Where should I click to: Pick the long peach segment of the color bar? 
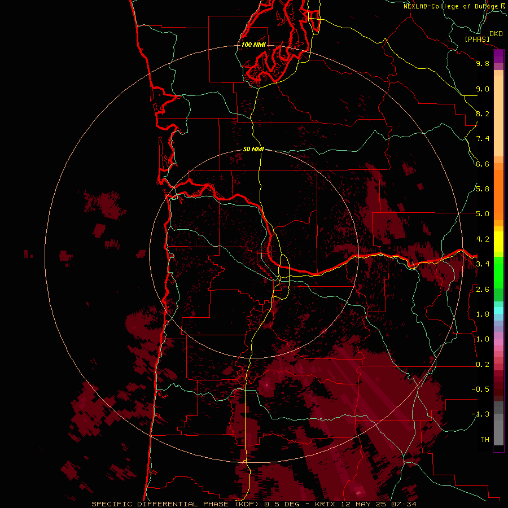(498, 116)
